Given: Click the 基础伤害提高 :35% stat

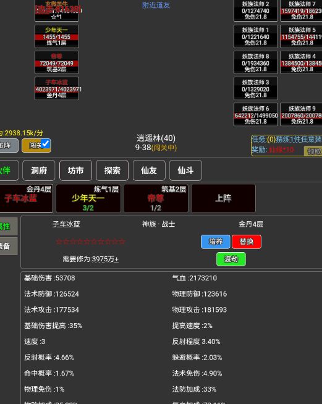Looking at the screenshot, I should [53, 326].
